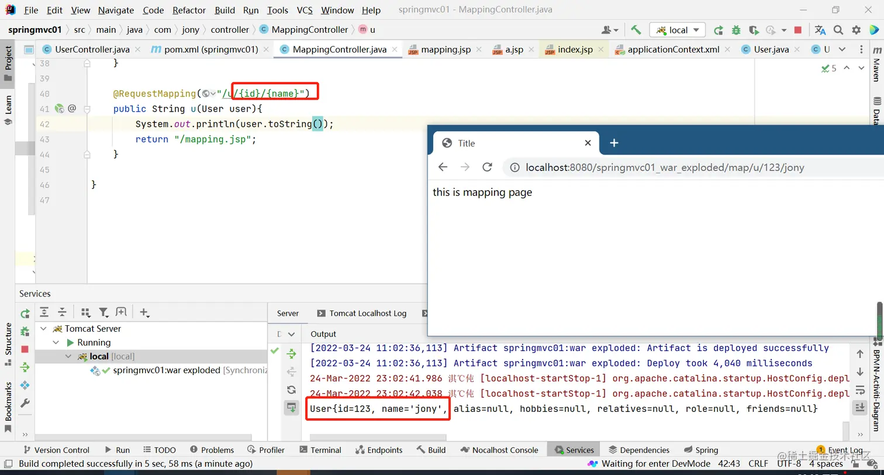Collapse the Running tree node

click(56, 343)
